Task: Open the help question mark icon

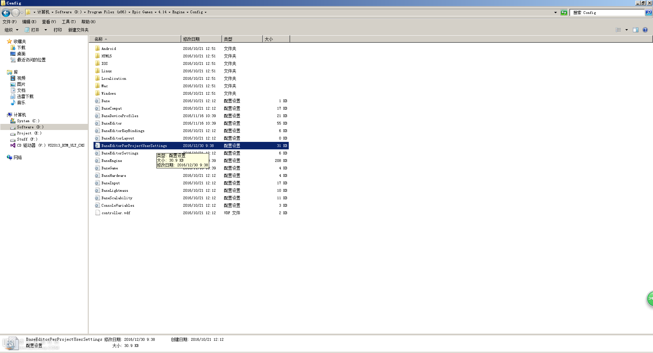Action: (x=645, y=30)
